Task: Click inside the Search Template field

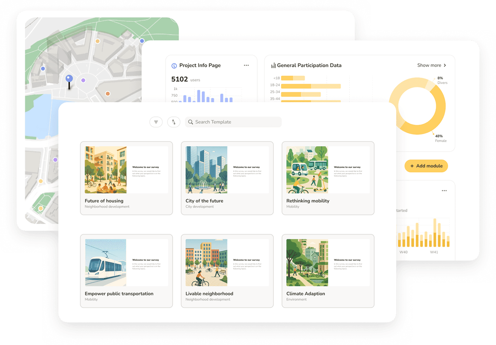Action: 234,122
